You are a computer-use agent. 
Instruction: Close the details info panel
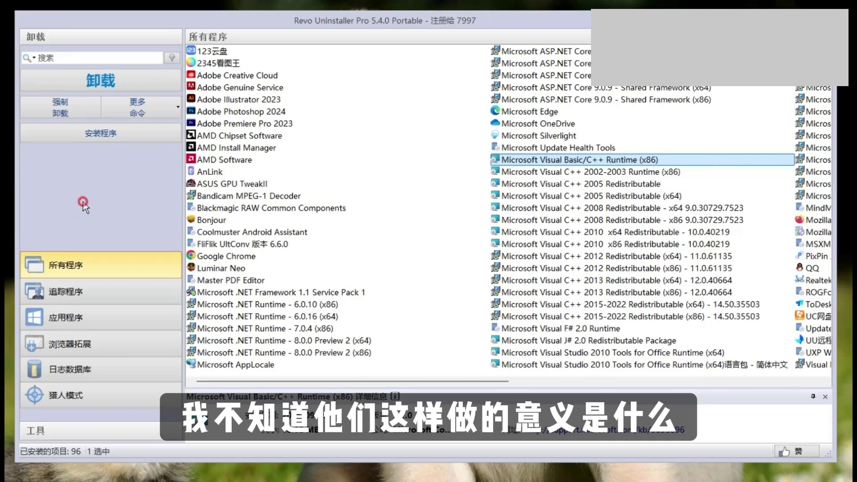[825, 396]
